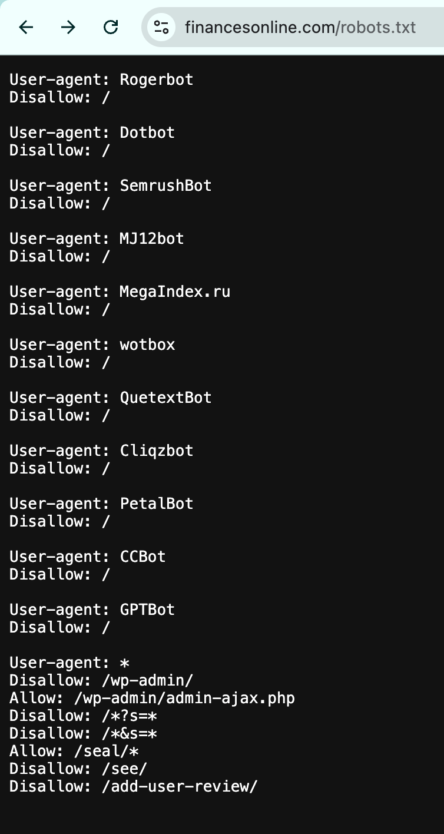The width and height of the screenshot is (444, 834).
Task: Click the "Disallow: /add-user-review/" line
Action: 133,786
